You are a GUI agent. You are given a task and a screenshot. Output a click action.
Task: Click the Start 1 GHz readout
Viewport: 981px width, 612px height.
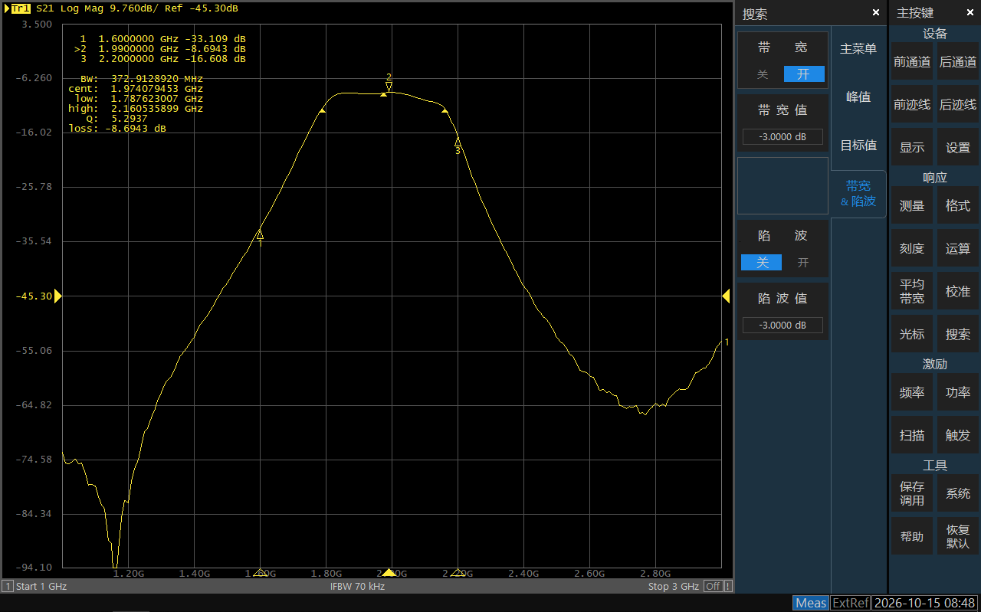[x=41, y=587]
